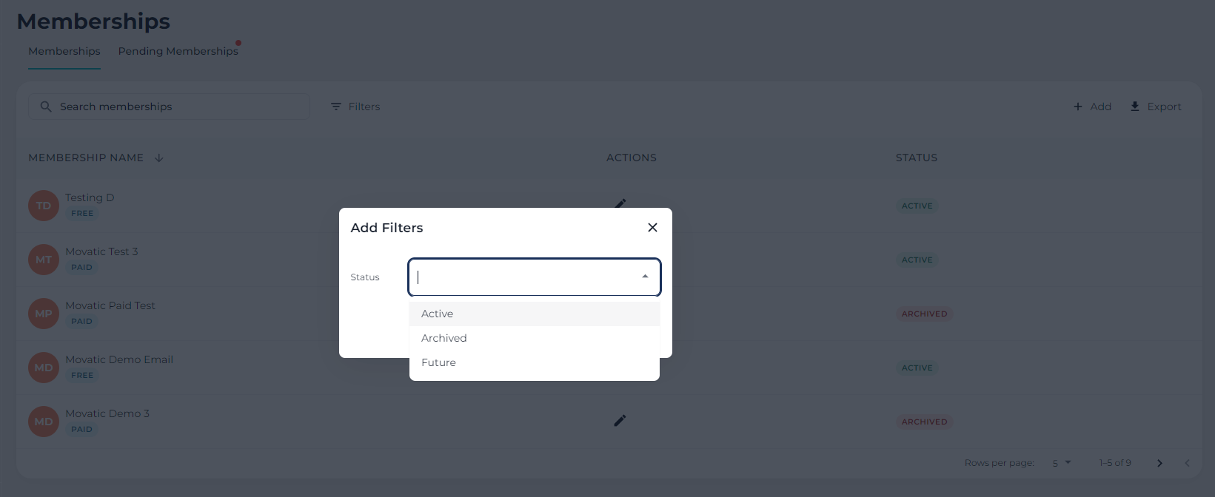This screenshot has height=497, width=1215.
Task: Open rows per page dropdown
Action: click(1062, 463)
